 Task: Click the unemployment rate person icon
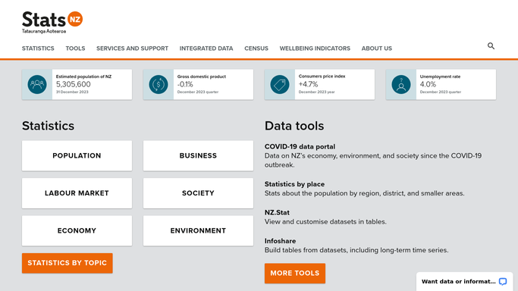pyautogui.click(x=401, y=84)
